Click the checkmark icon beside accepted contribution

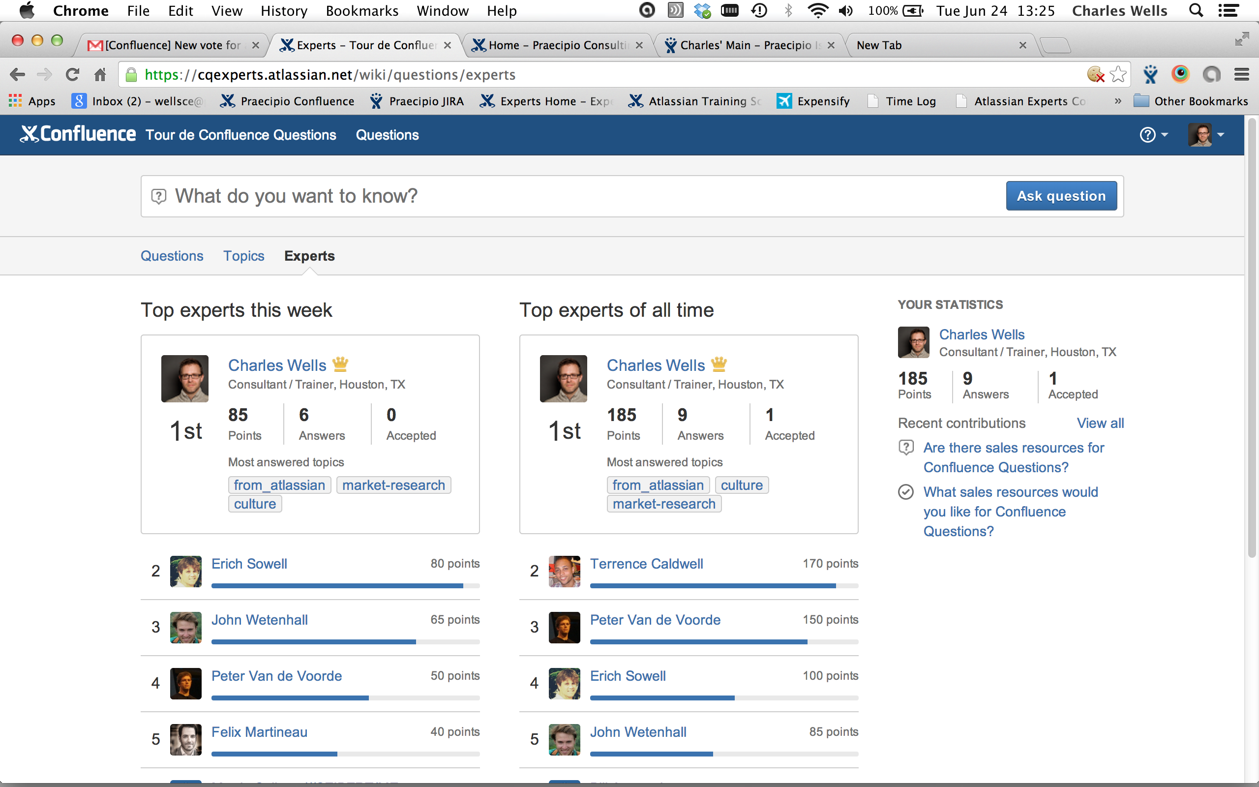[906, 492]
